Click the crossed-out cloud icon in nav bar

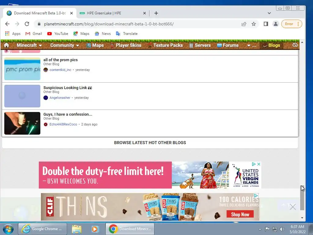[295, 45]
